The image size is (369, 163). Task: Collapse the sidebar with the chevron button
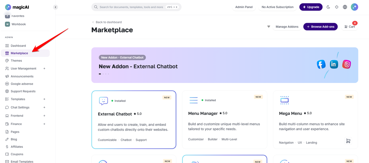pyautogui.click(x=56, y=7)
